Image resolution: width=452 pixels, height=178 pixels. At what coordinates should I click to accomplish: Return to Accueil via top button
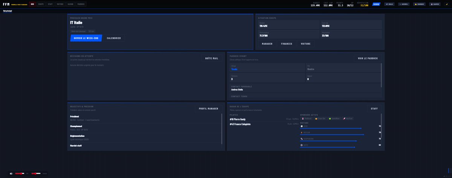[404, 4]
